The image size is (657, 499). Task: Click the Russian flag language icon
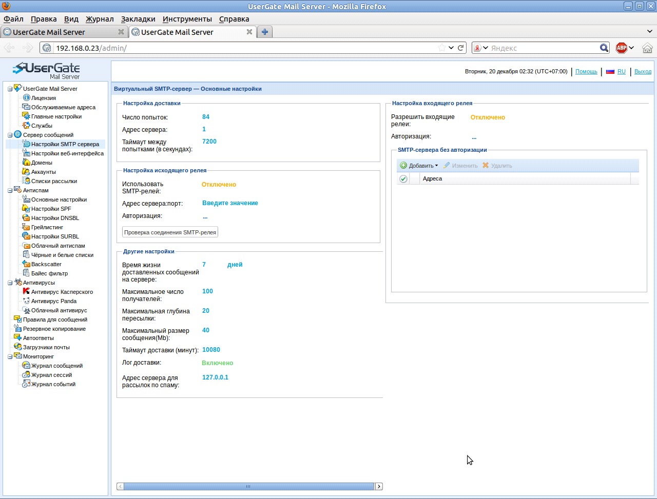coord(610,71)
